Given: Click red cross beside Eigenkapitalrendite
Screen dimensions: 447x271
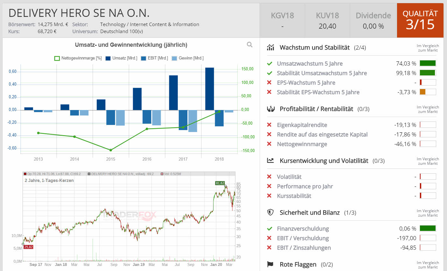Looking at the screenshot, I should (269, 125).
